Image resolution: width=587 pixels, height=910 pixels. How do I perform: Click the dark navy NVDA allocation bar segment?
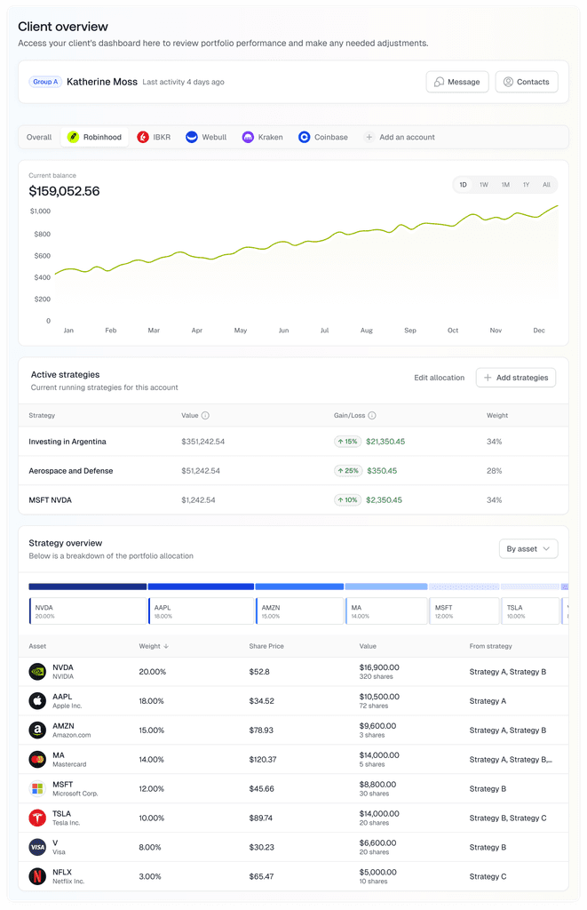[x=88, y=587]
